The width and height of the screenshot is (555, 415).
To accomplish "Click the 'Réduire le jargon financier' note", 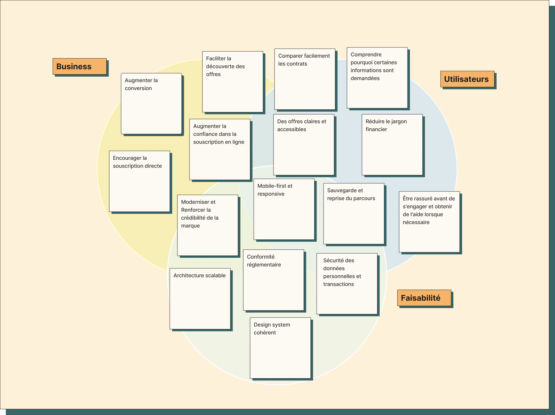I will [392, 145].
